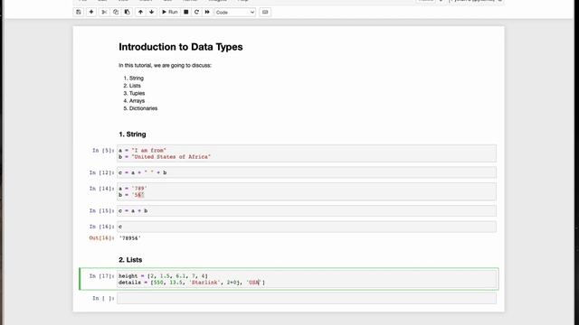Click into the empty last code cell
The image size is (579, 325).
tap(307, 298)
